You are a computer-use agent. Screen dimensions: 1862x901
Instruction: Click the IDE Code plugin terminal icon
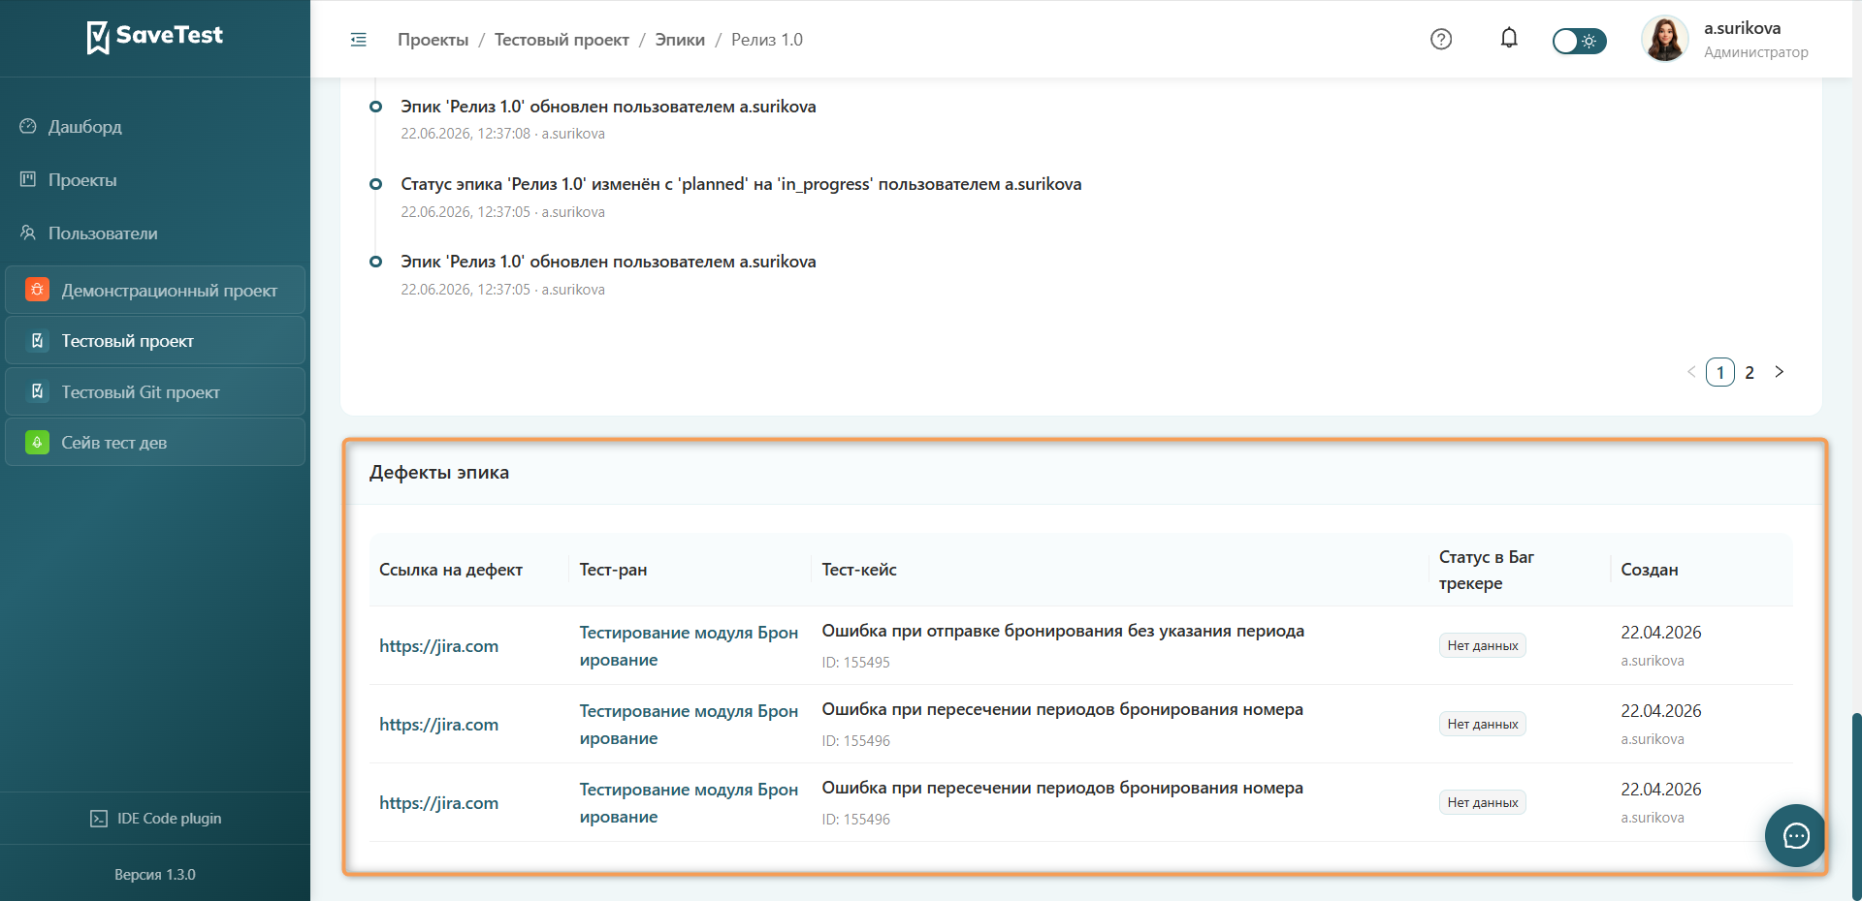[x=99, y=819]
